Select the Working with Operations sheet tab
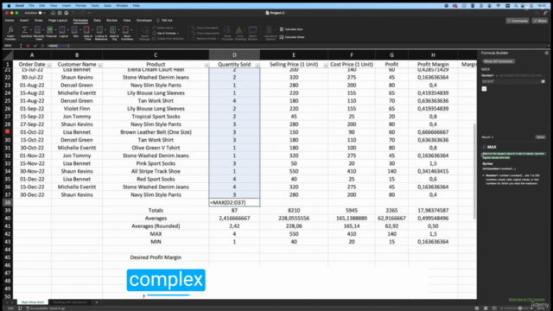This screenshot has height=311, width=553. tap(70, 302)
